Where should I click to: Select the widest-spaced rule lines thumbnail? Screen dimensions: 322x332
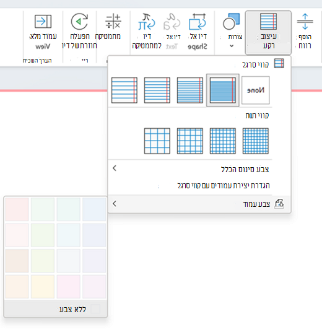click(x=124, y=90)
